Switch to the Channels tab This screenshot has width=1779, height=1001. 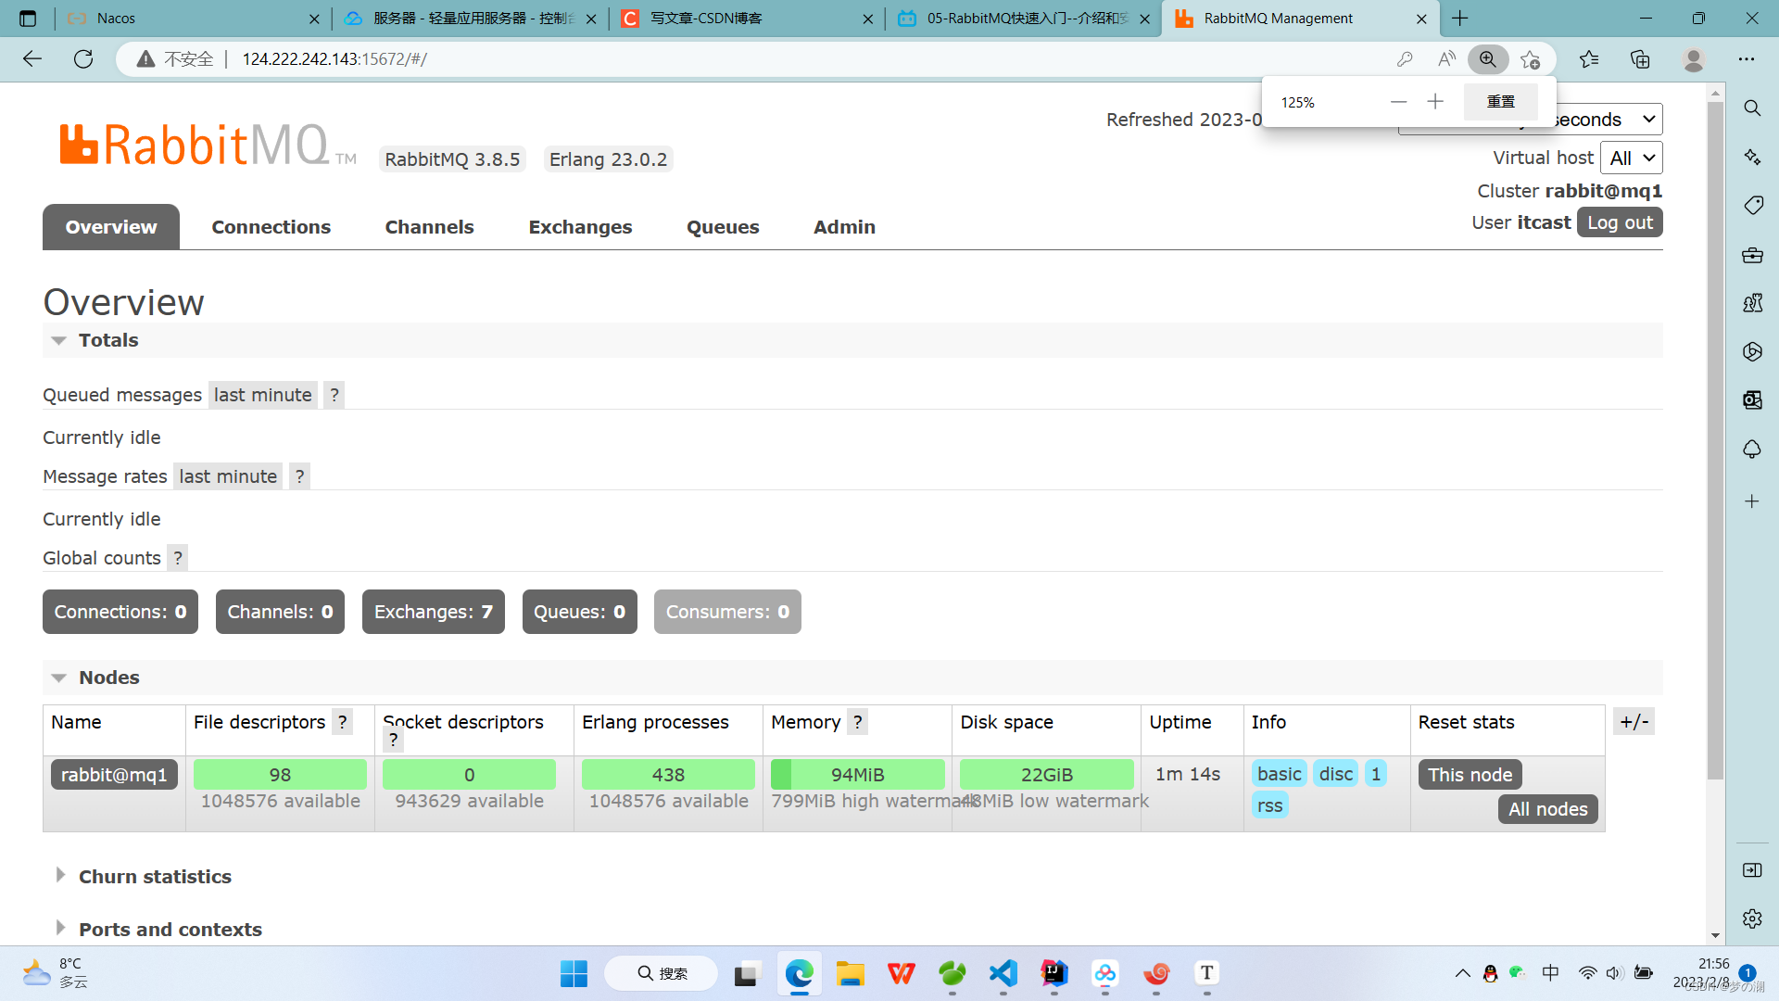pyautogui.click(x=429, y=227)
